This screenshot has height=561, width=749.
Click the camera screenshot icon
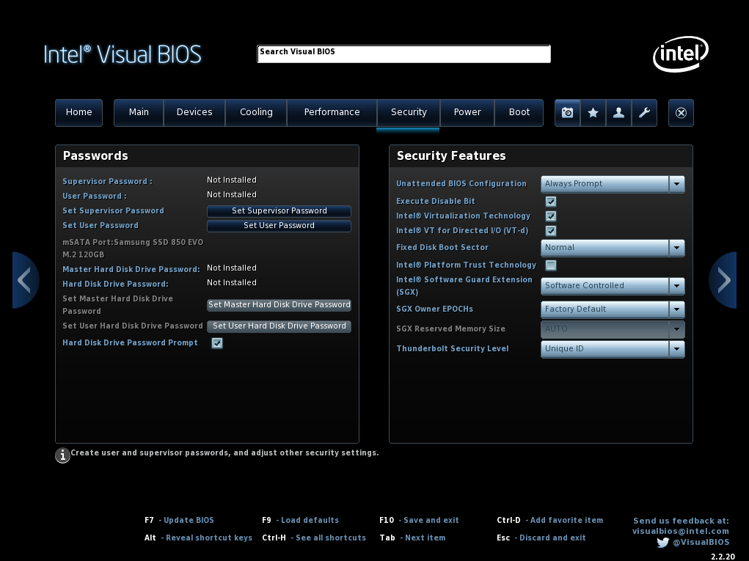pos(568,113)
